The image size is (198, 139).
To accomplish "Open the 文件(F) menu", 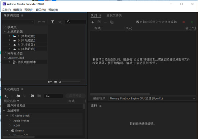I will (x=6, y=10).
